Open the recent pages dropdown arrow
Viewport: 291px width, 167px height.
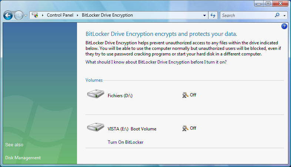(x=26, y=16)
